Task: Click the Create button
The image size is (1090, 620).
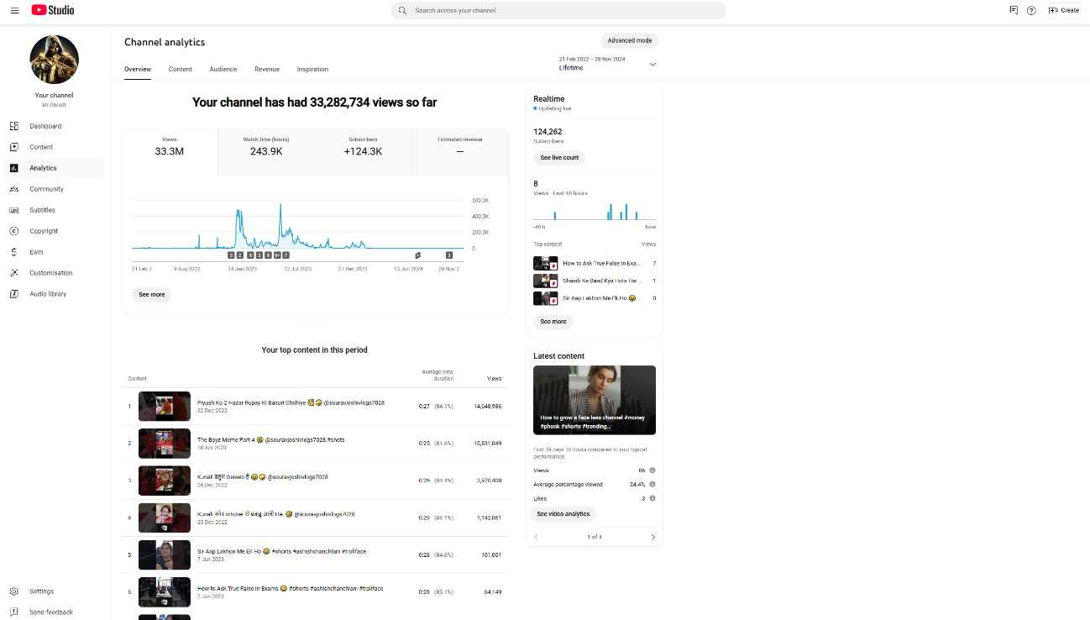Action: pyautogui.click(x=1064, y=10)
